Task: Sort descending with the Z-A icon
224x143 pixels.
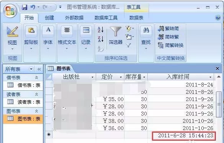Action: coord(101,39)
